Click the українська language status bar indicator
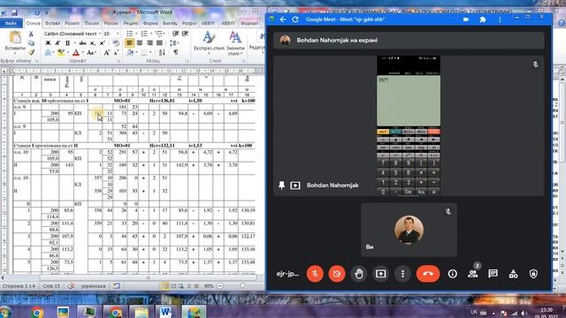566x318 pixels. 93,286
